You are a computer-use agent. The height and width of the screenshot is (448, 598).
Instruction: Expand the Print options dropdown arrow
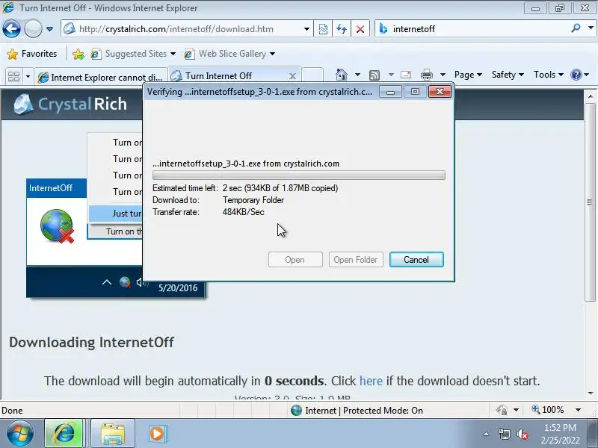pos(443,75)
